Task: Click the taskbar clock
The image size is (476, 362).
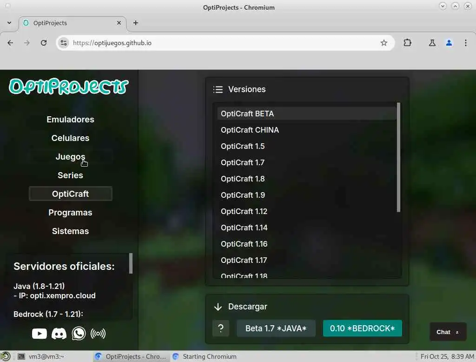Action: click(447, 356)
